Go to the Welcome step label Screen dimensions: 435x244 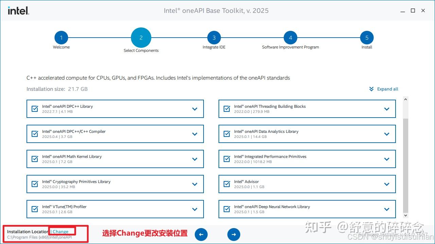[61, 47]
